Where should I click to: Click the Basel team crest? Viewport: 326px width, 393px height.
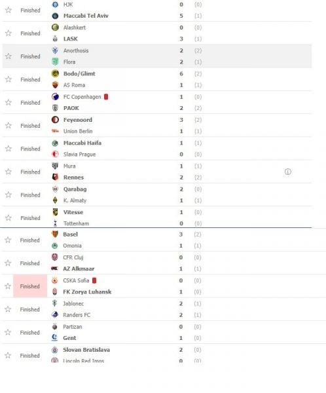[54, 234]
